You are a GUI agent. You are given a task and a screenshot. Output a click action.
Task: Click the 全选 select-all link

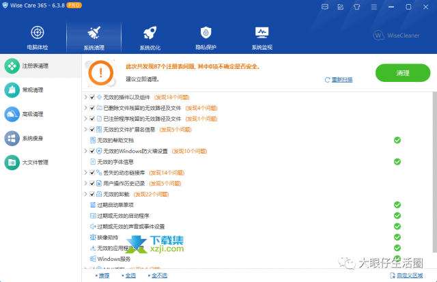point(130,275)
